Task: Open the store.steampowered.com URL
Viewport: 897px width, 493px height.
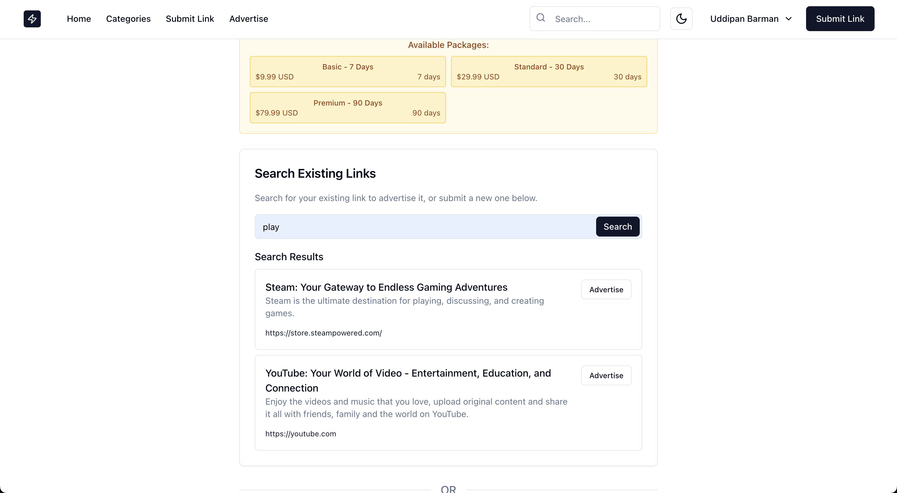Action: tap(324, 333)
